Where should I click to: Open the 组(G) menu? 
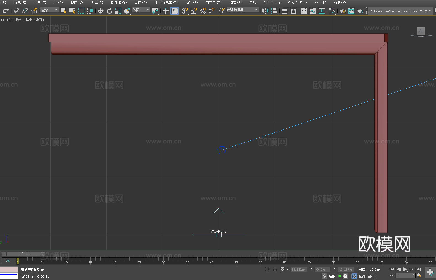click(58, 2)
